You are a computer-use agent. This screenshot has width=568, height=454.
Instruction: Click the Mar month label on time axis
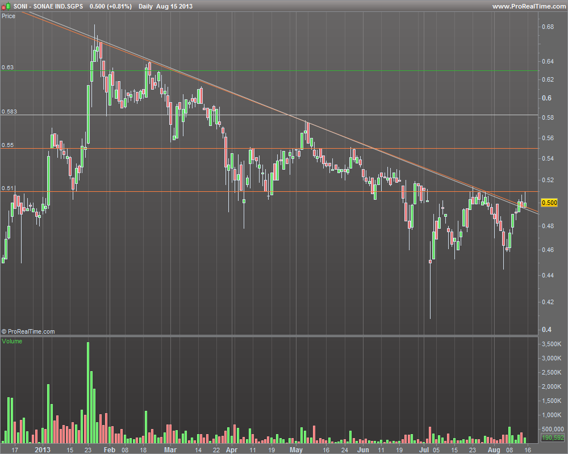[x=170, y=449]
